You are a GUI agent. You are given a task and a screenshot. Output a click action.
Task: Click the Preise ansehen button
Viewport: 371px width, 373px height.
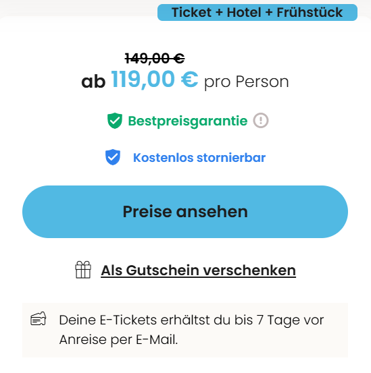[x=185, y=212]
